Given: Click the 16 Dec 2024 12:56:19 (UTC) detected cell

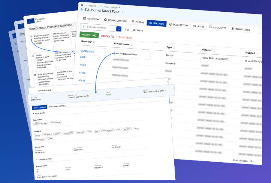Looking at the screenshot, I should tap(215, 58).
